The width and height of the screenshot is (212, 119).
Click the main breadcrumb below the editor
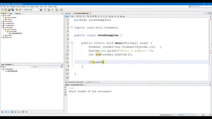point(89,82)
